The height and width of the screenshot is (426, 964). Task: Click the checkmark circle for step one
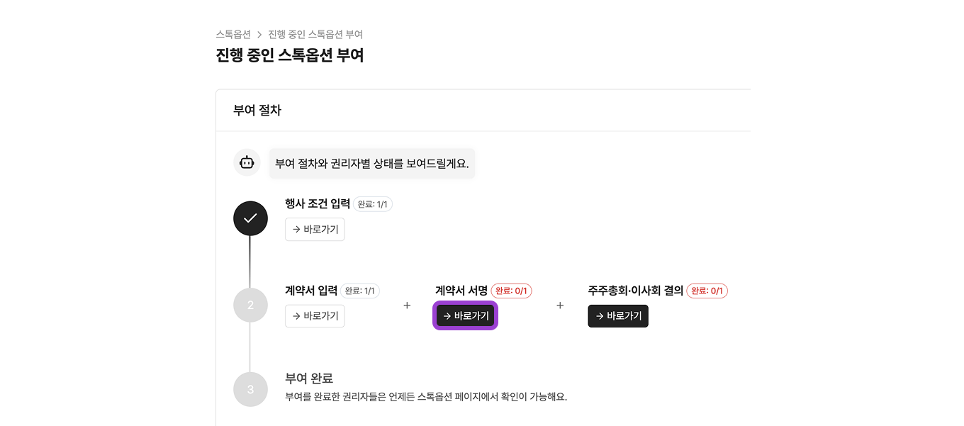pos(250,218)
